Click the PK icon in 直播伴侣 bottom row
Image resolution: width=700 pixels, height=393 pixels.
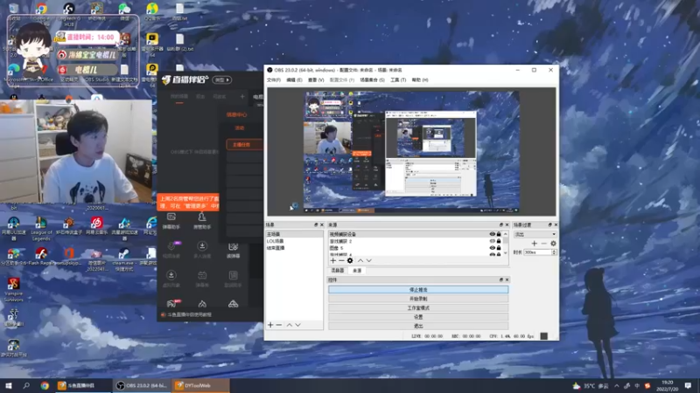coord(171,304)
